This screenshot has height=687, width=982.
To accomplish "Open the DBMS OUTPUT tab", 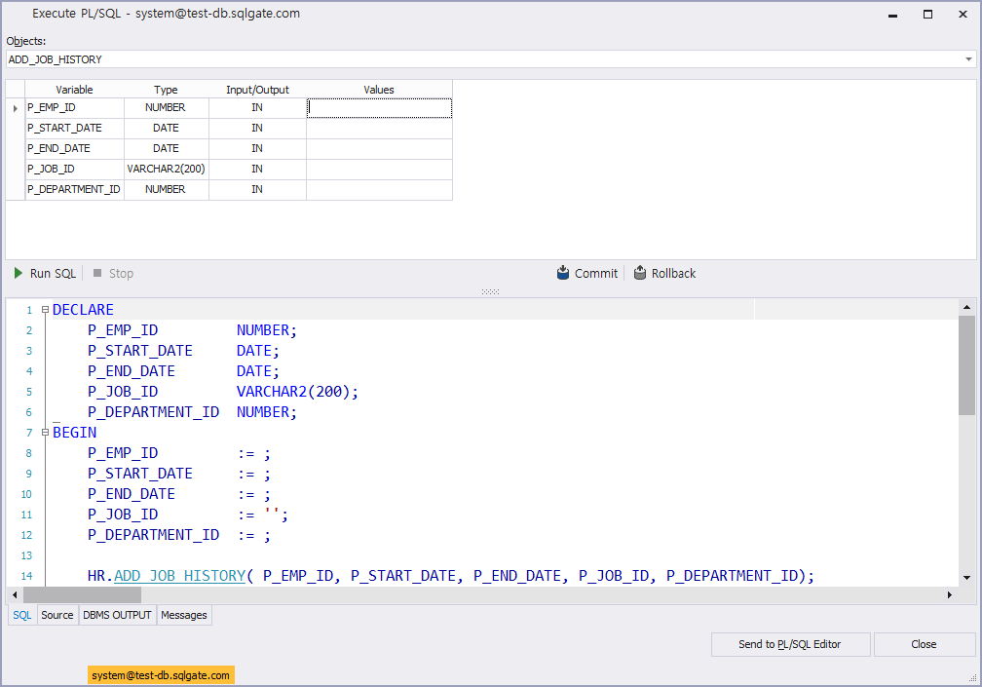I will point(117,615).
